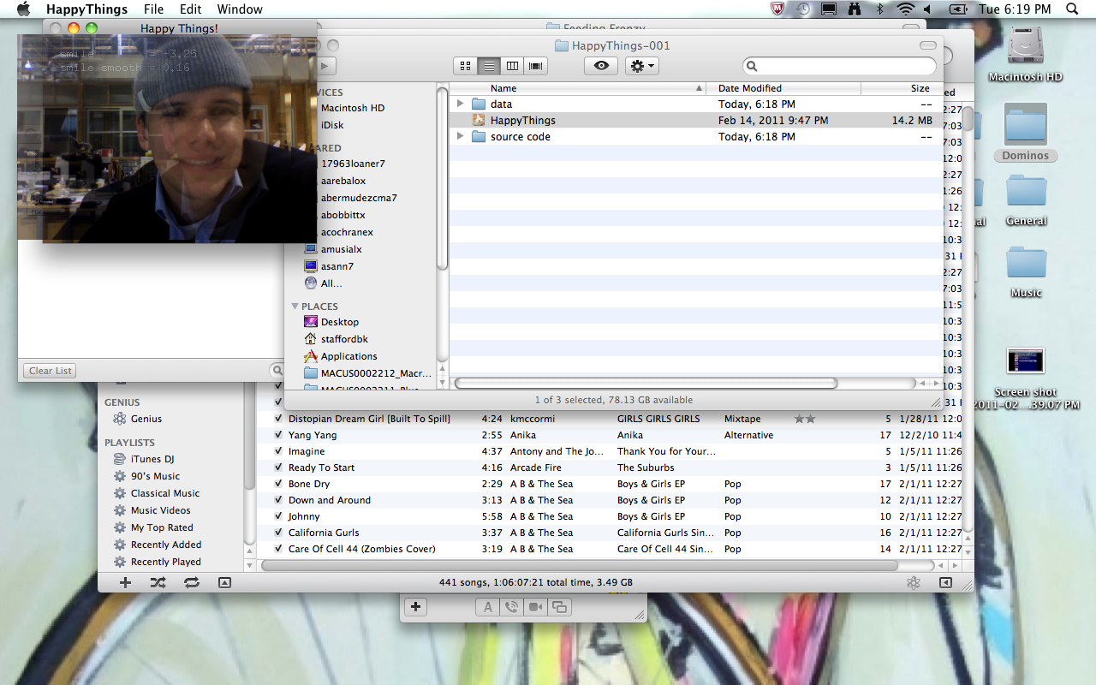Expand the data folder
The height and width of the screenshot is (685, 1096).
click(460, 104)
